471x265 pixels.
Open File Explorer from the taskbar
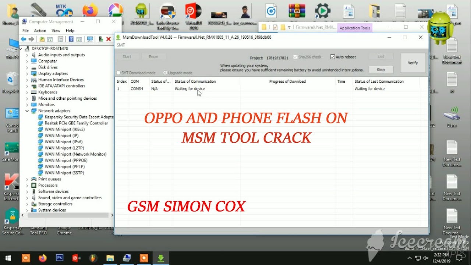[110, 258]
